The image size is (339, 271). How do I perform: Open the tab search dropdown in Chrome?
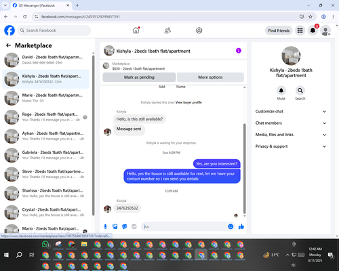5,5
